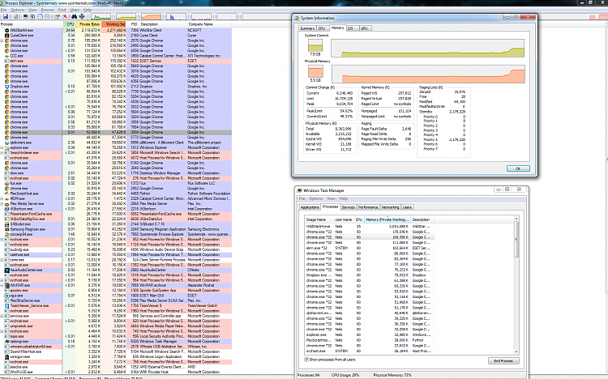
Task: Select the IAStorIcon.exe process icon
Action: pyautogui.click(x=6, y=208)
